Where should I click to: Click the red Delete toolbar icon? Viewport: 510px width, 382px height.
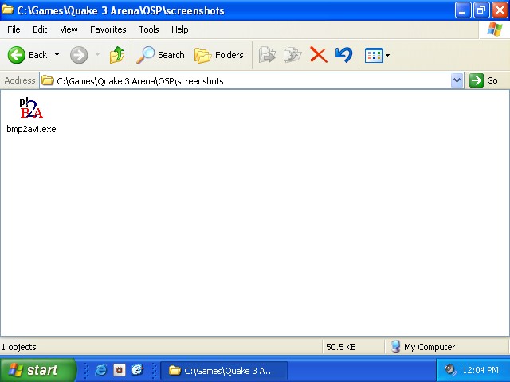coord(318,55)
